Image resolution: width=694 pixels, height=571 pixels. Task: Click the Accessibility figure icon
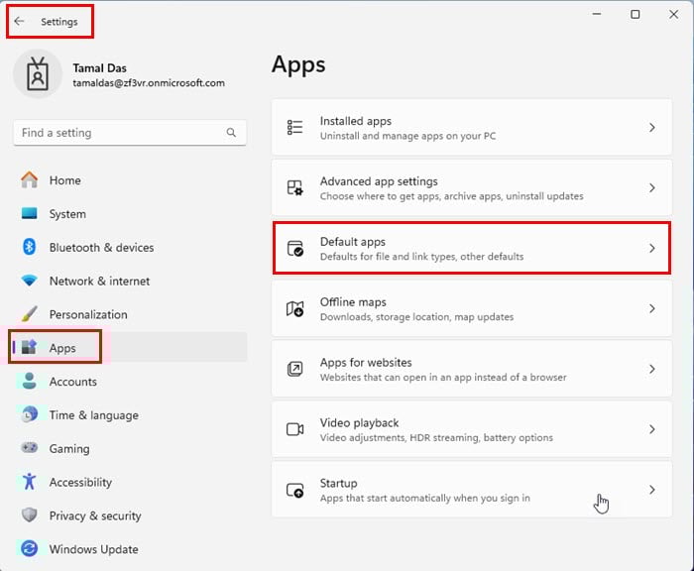(x=30, y=482)
